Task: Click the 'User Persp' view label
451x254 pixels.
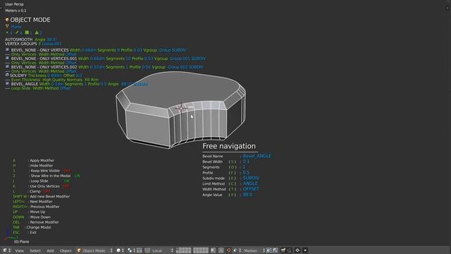Action: point(14,4)
